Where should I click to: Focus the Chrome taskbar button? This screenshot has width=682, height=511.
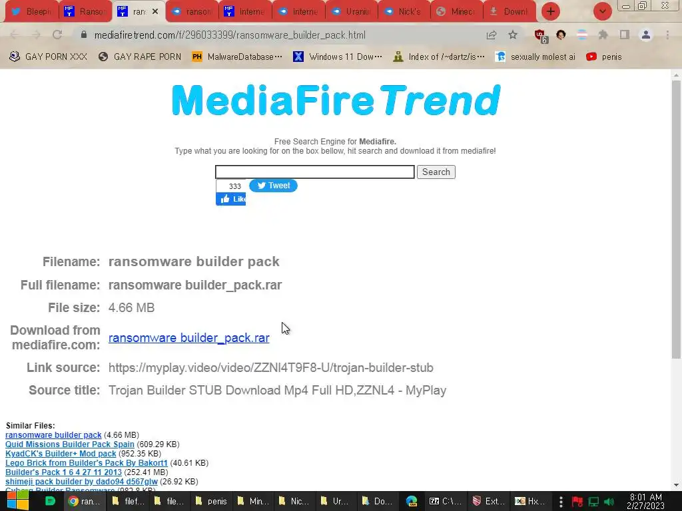(85, 501)
